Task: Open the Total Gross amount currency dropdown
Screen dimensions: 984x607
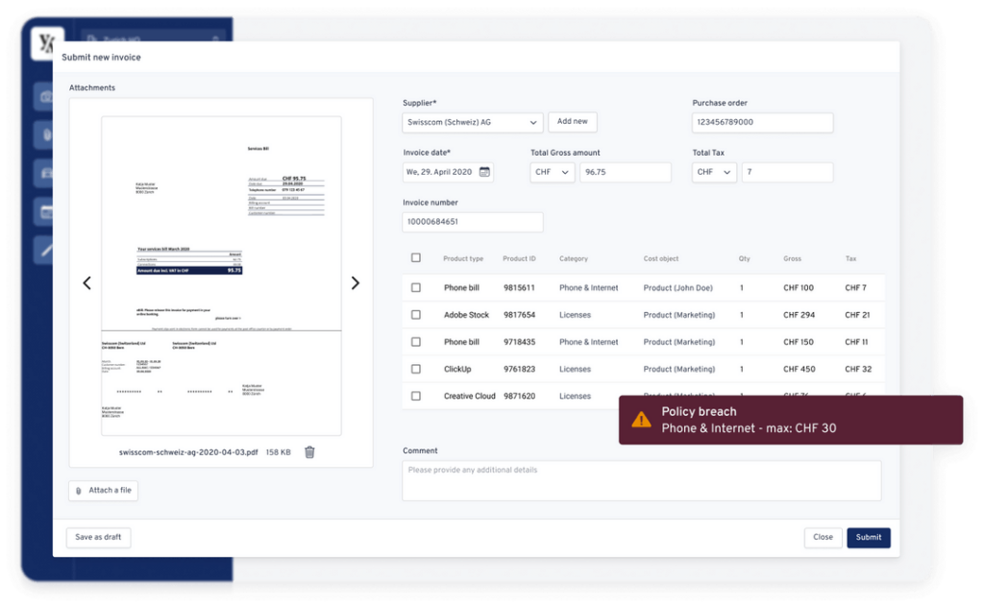Action: coord(553,172)
